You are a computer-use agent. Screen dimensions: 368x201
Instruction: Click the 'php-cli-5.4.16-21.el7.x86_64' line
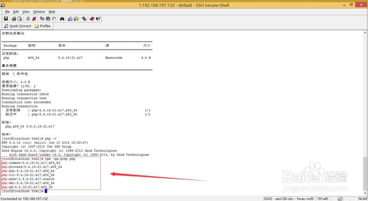click(x=28, y=175)
